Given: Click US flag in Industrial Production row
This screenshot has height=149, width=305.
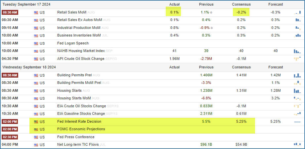Looking at the screenshot, I should click(36, 28).
